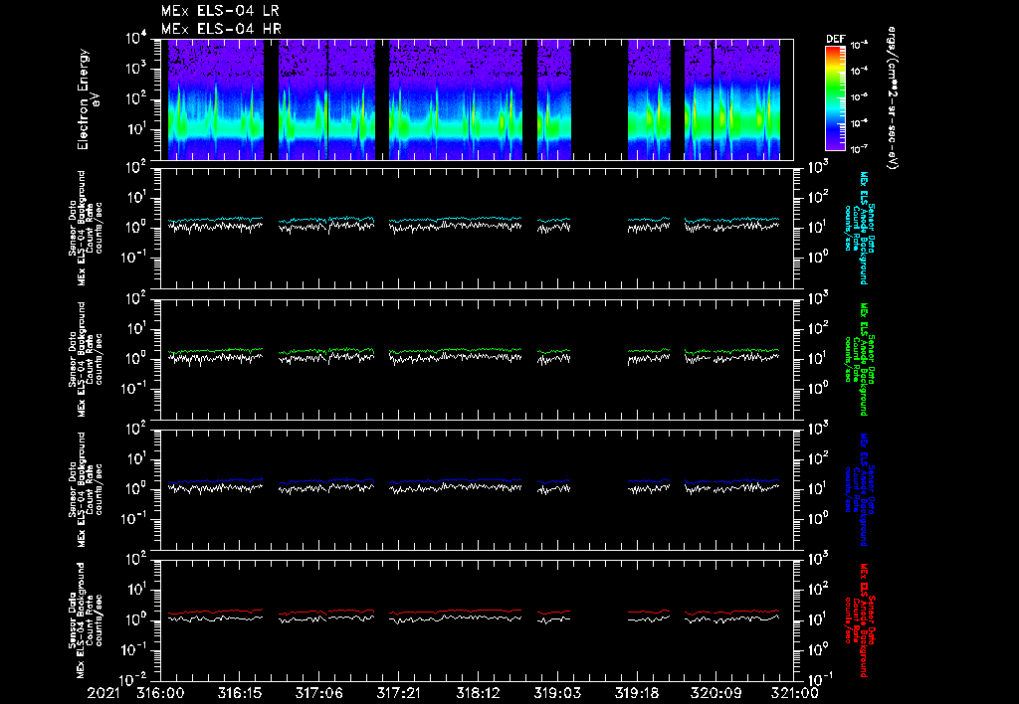Click the left axis label of the cyan panel
The width and height of the screenshot is (1019, 704).
86,228
